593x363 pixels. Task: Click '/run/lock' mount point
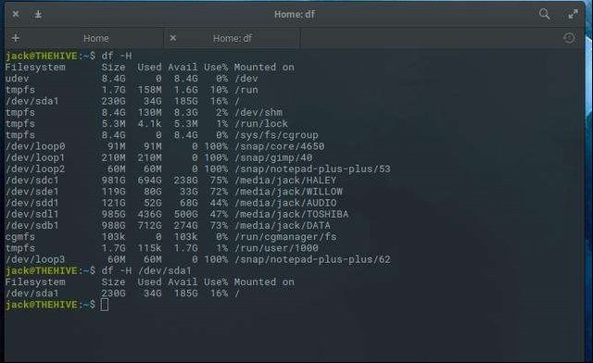click(x=261, y=124)
